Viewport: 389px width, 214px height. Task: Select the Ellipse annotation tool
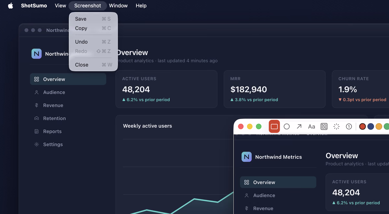pos(287,126)
